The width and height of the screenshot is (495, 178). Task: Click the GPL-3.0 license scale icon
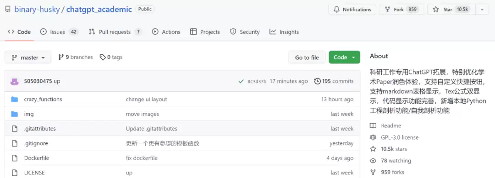373,137
